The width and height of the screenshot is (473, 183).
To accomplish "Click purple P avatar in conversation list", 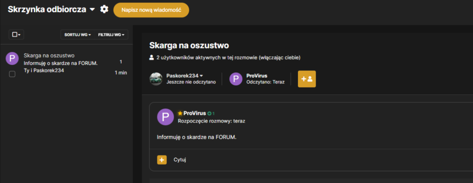I will [x=12, y=58].
